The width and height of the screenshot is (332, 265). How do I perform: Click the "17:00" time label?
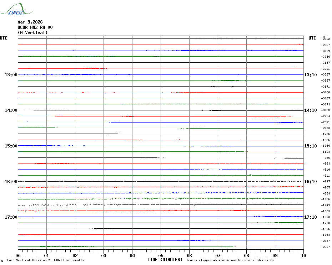11,217
